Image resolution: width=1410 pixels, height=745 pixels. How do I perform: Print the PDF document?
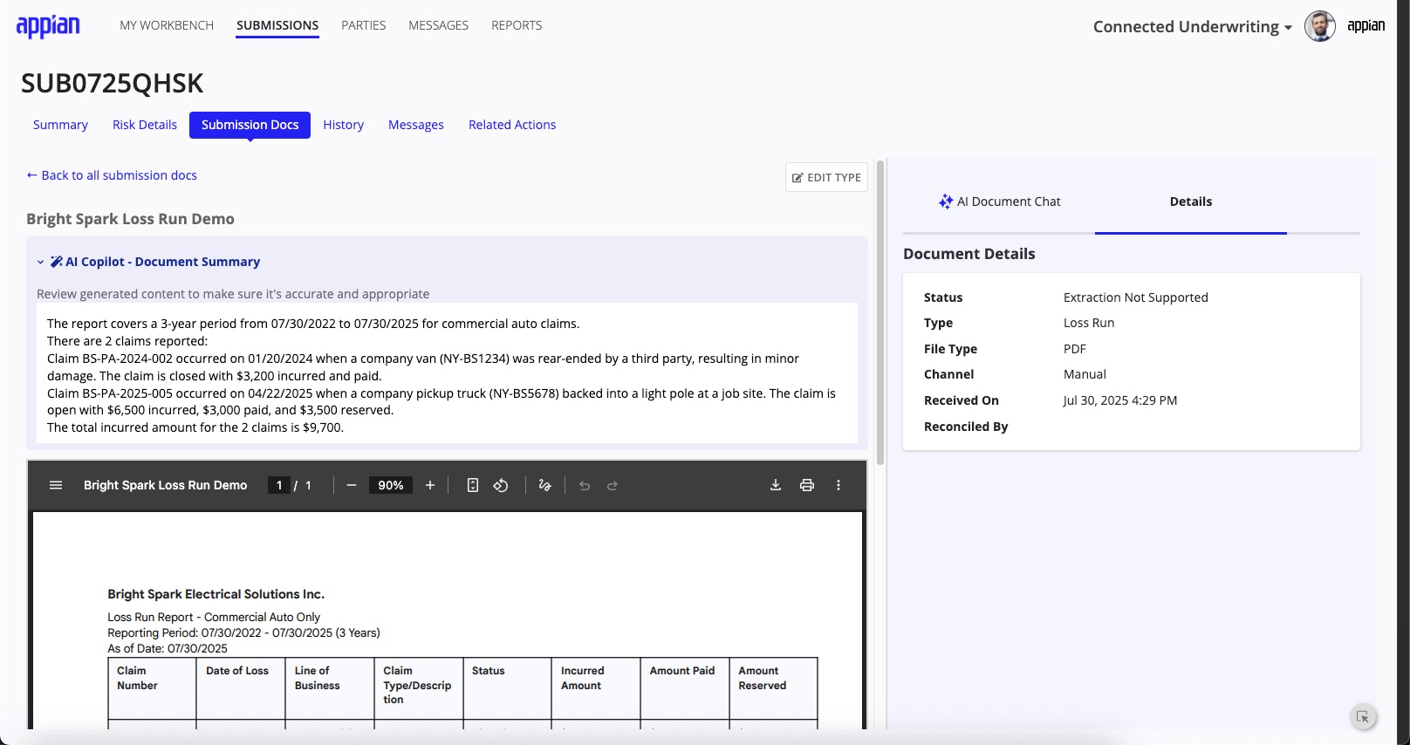[x=807, y=485]
